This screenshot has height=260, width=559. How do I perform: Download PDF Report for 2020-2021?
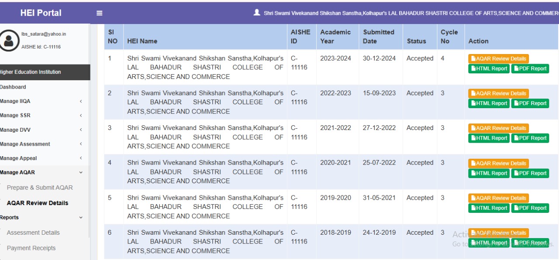[x=530, y=173]
